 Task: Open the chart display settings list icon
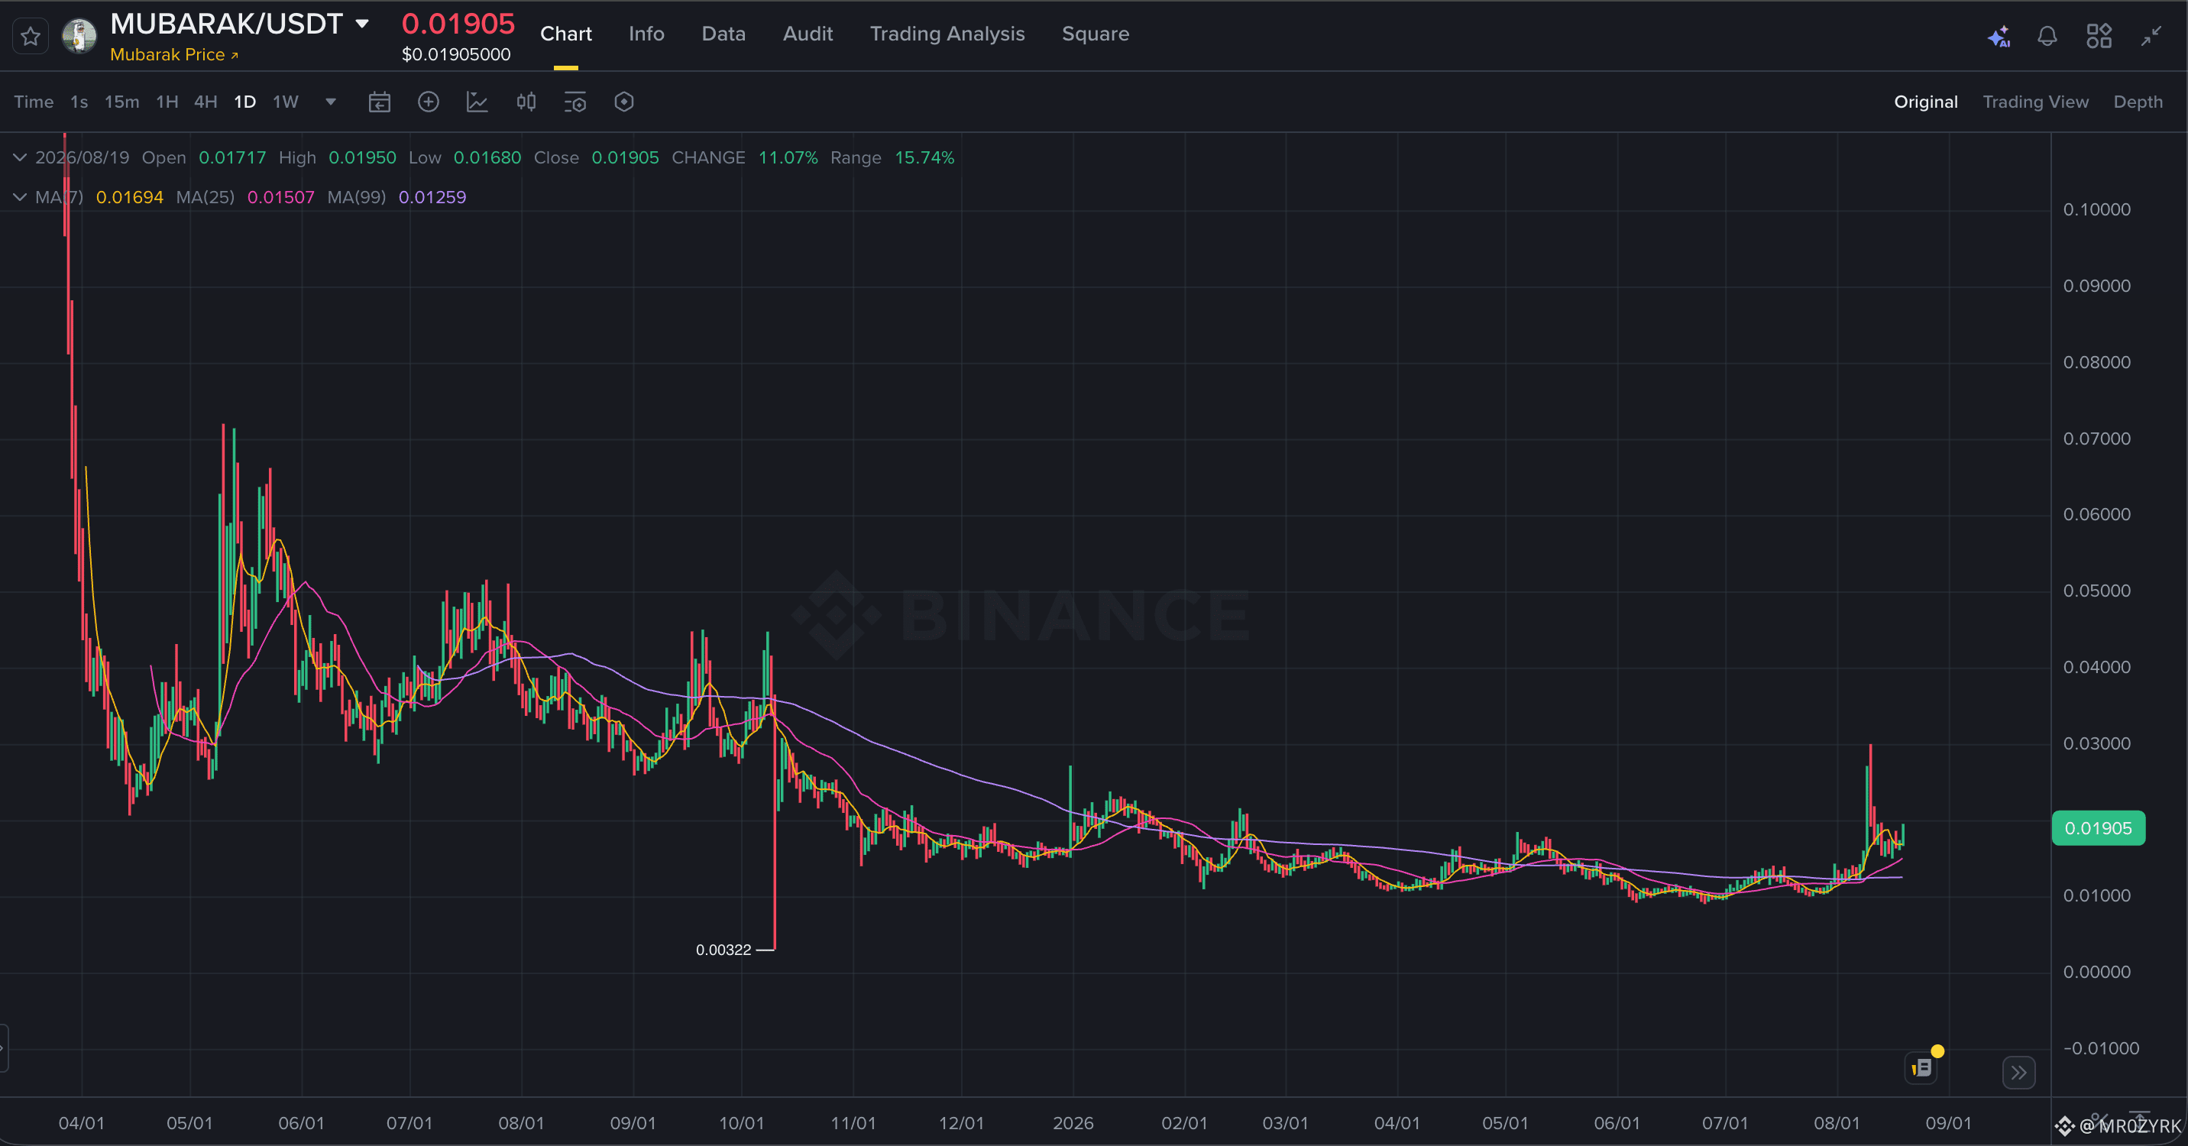pos(575,102)
